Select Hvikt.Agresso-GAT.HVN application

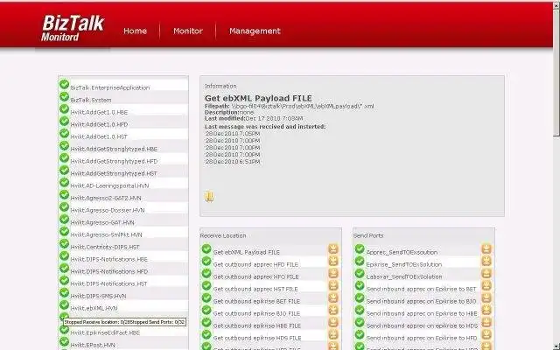pos(102,222)
